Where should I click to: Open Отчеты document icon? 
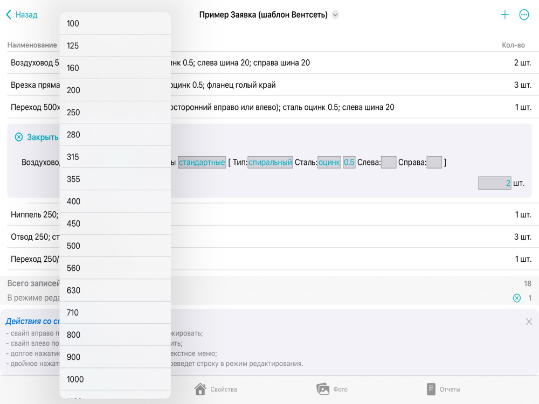point(431,389)
